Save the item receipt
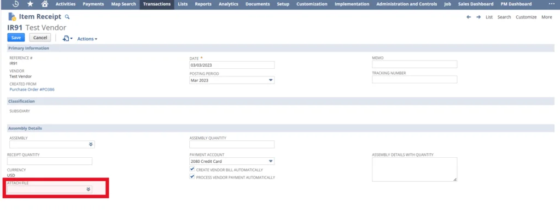Image resolution: width=560 pixels, height=214 pixels. [x=16, y=38]
